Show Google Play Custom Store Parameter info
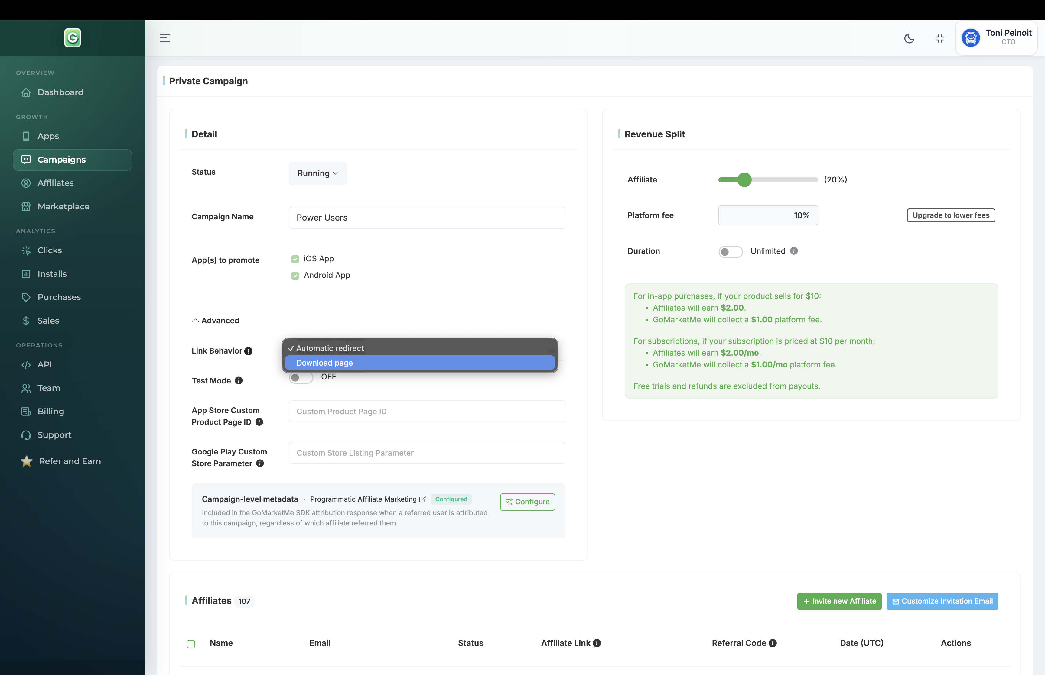 click(x=260, y=463)
